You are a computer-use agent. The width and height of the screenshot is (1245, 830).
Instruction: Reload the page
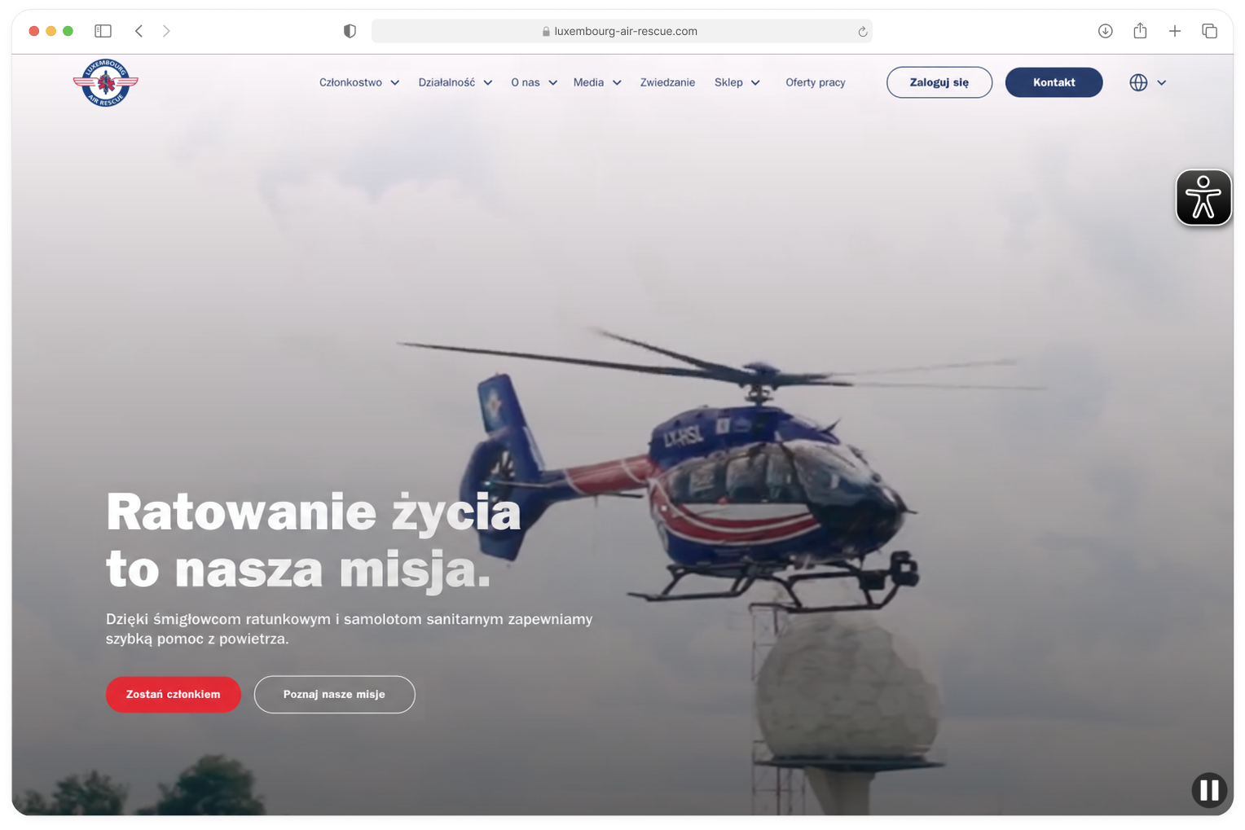(862, 31)
